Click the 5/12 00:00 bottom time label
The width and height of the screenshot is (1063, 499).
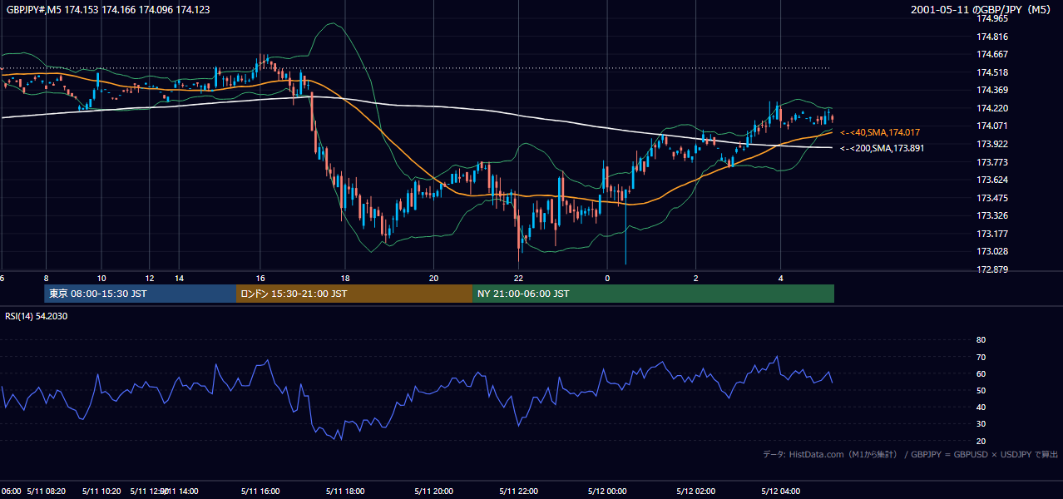click(x=608, y=492)
